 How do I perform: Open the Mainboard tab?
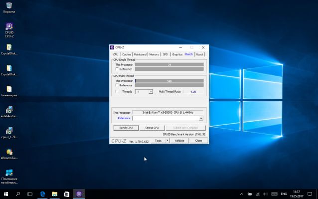140,54
